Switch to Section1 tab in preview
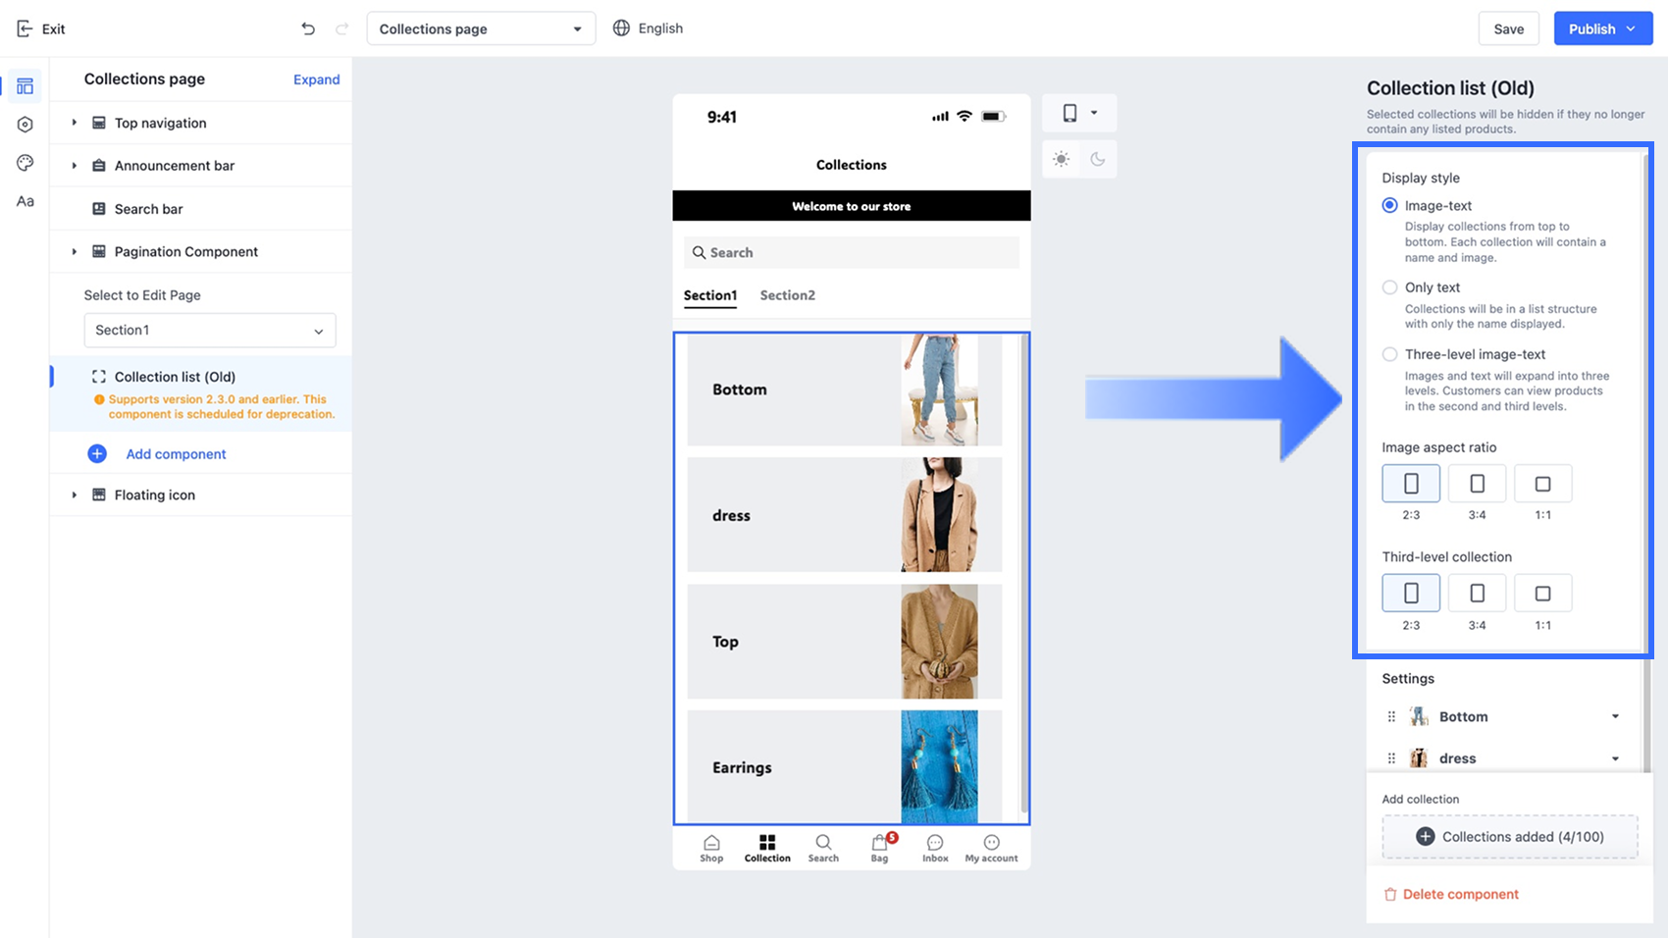 pos(710,295)
